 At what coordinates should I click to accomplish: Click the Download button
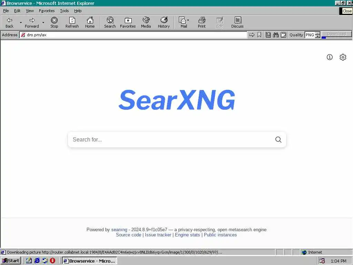[x=336, y=34]
